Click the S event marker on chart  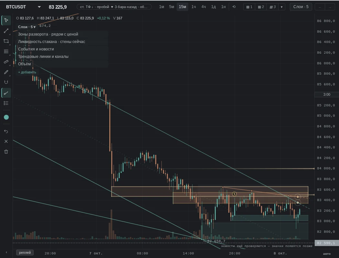(235, 194)
